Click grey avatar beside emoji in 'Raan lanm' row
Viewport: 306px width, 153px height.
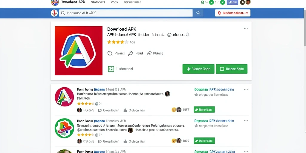click(179, 141)
